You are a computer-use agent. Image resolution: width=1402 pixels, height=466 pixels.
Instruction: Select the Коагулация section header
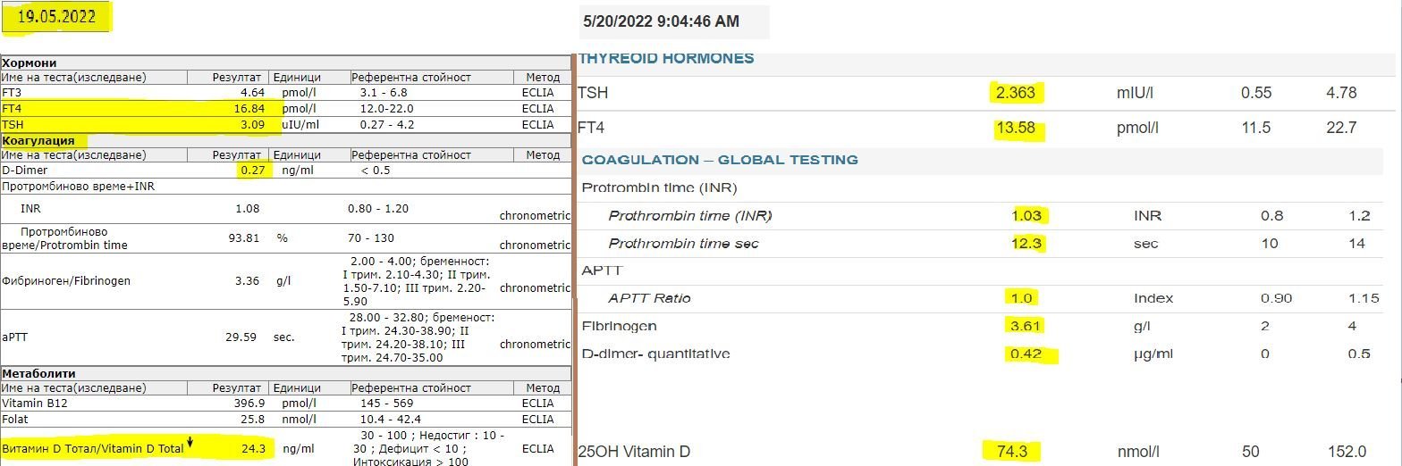point(37,140)
